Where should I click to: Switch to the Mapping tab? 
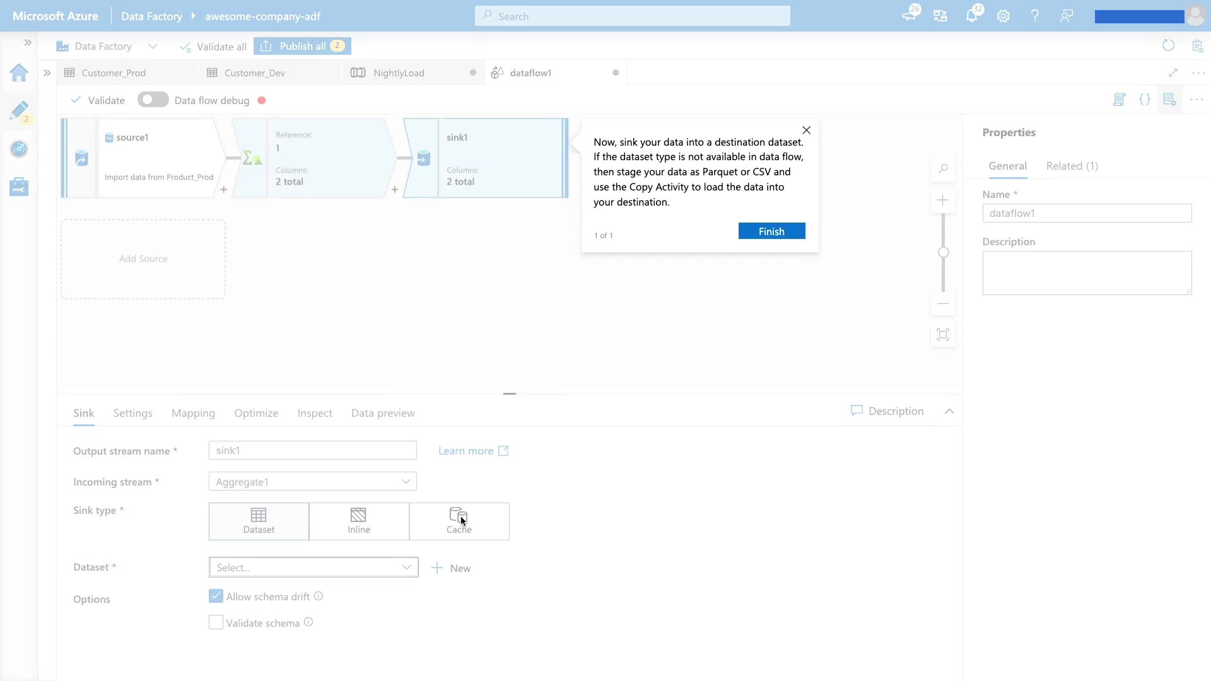coord(193,413)
